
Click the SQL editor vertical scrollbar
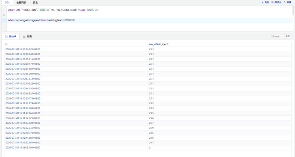[293, 11]
